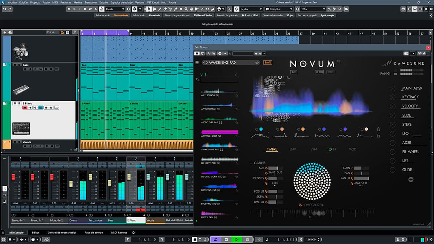This screenshot has width=434, height=244.
Task: Select the Glue tool
Action: 176,9
